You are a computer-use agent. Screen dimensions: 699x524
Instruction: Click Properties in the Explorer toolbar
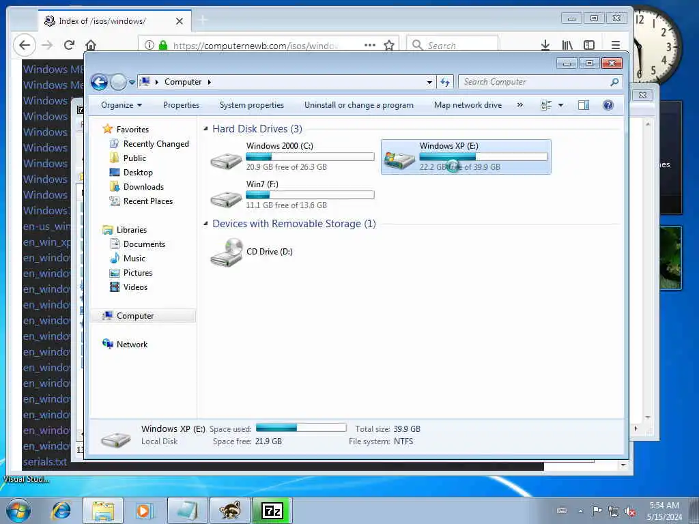pyautogui.click(x=181, y=105)
